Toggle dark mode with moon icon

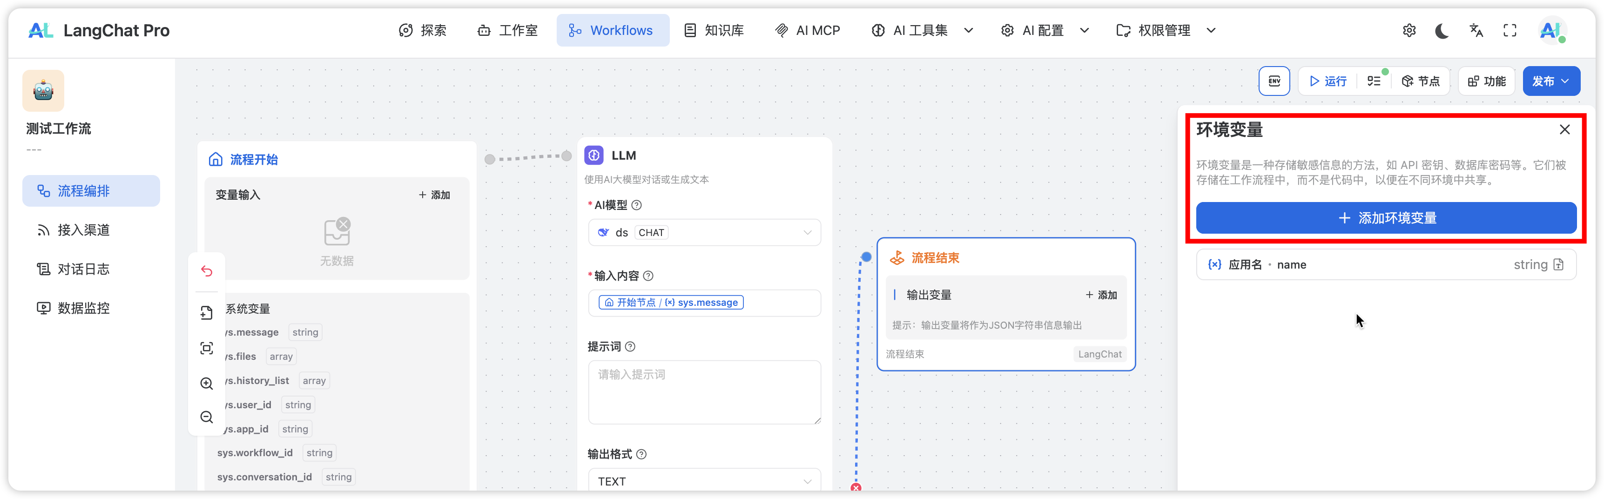[x=1442, y=31]
